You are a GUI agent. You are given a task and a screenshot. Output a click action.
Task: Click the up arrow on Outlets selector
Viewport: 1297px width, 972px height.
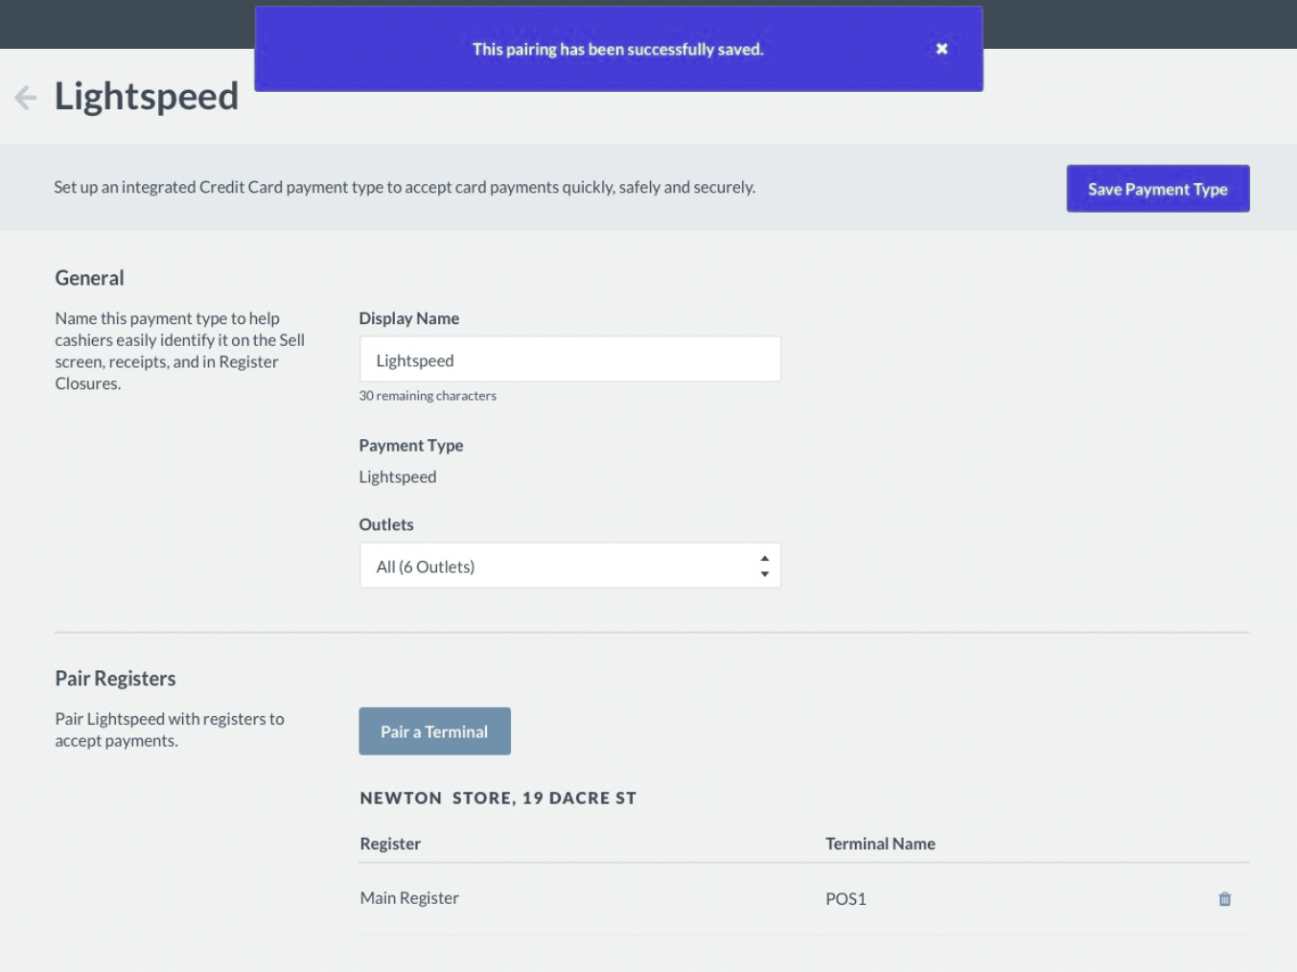pos(763,559)
